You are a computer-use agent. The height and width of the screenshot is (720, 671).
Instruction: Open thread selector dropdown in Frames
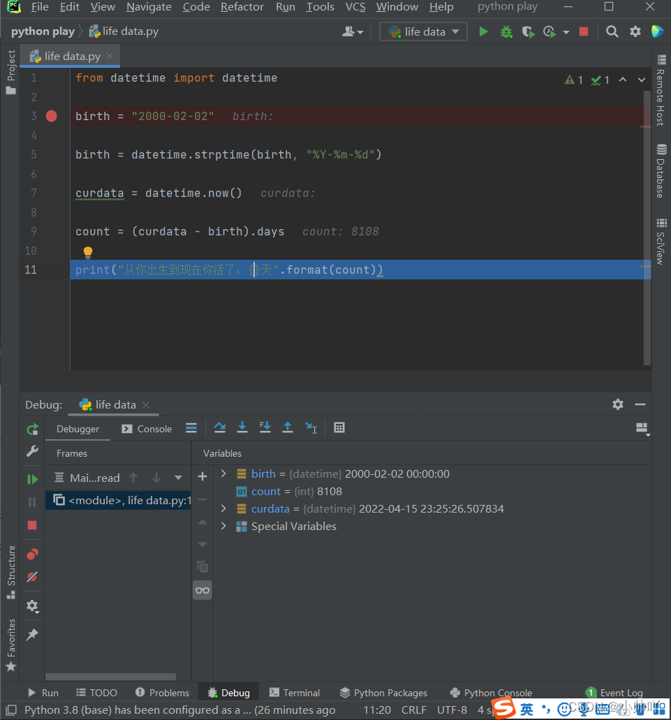coord(178,478)
